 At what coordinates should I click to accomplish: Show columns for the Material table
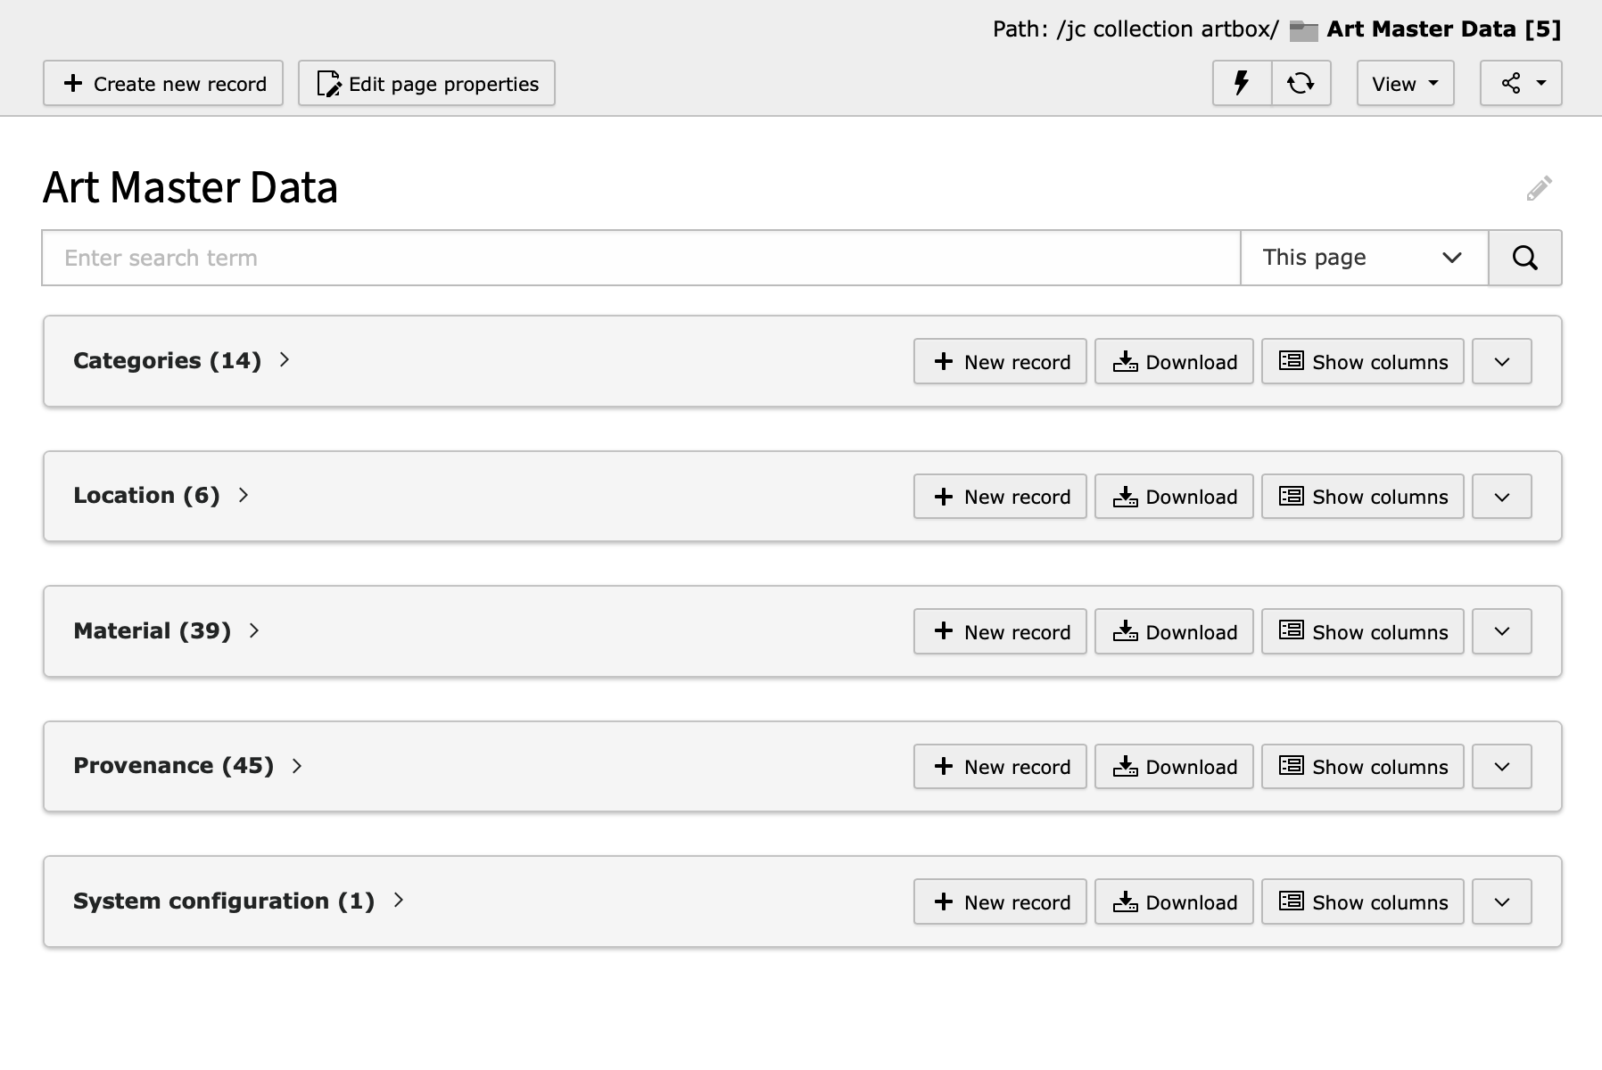point(1362,632)
